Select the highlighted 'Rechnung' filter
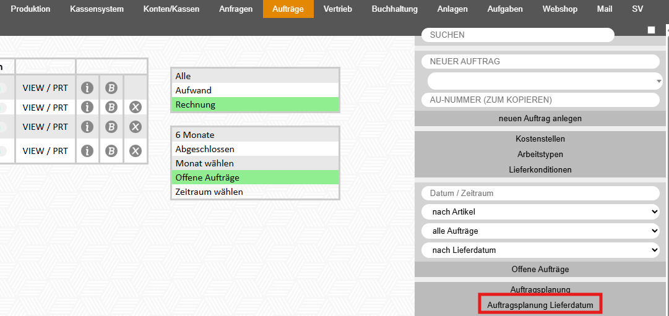Image resolution: width=669 pixels, height=316 pixels. [255, 104]
